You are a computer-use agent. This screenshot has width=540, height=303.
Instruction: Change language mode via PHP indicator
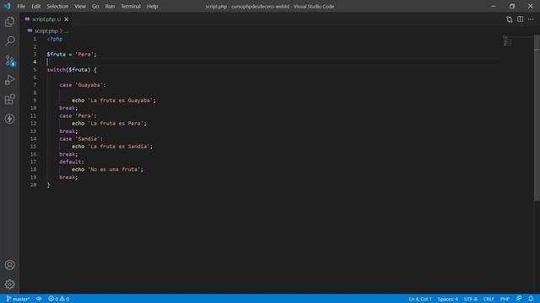[505, 299]
